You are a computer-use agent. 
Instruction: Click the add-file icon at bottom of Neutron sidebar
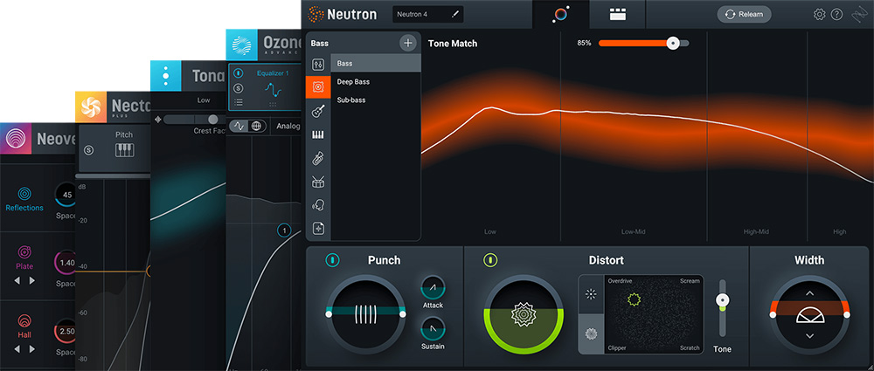click(318, 229)
